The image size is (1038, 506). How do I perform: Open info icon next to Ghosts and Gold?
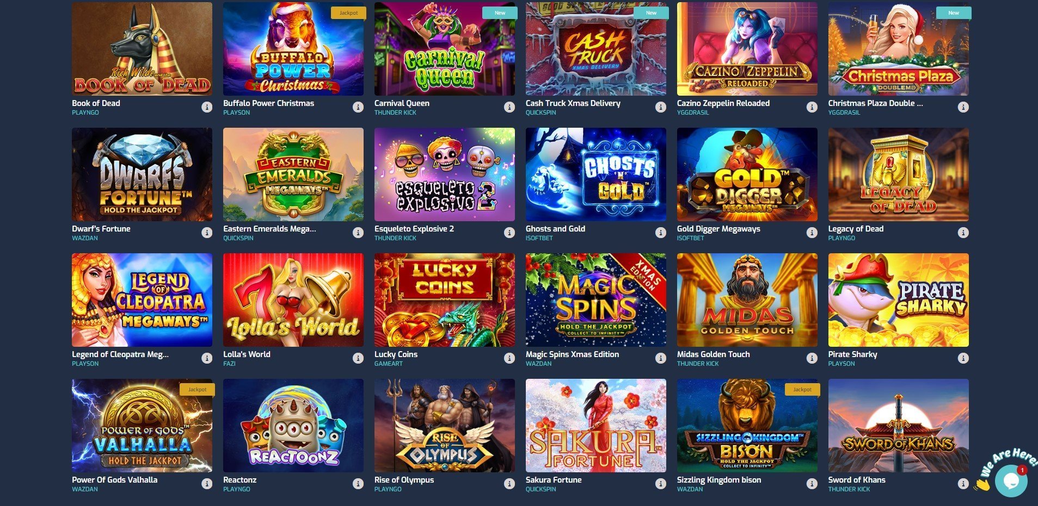click(661, 233)
